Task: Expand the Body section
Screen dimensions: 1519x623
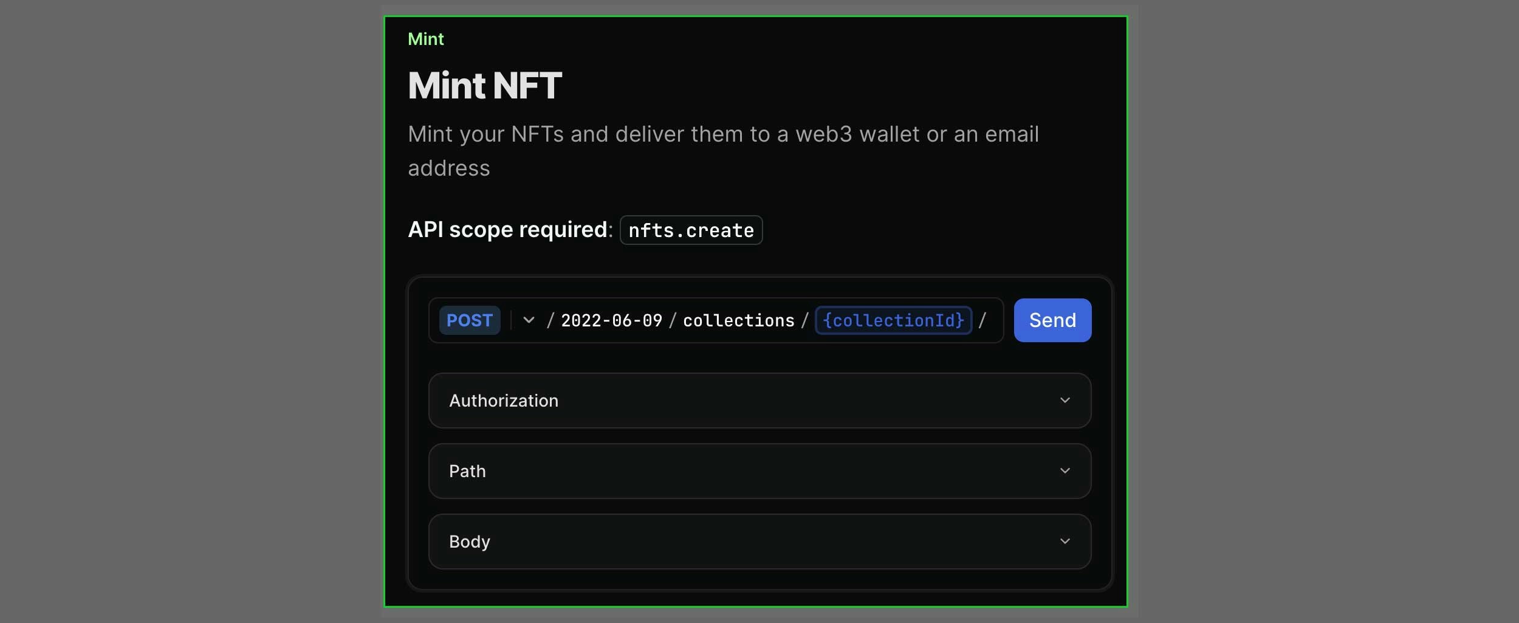Action: coord(758,541)
